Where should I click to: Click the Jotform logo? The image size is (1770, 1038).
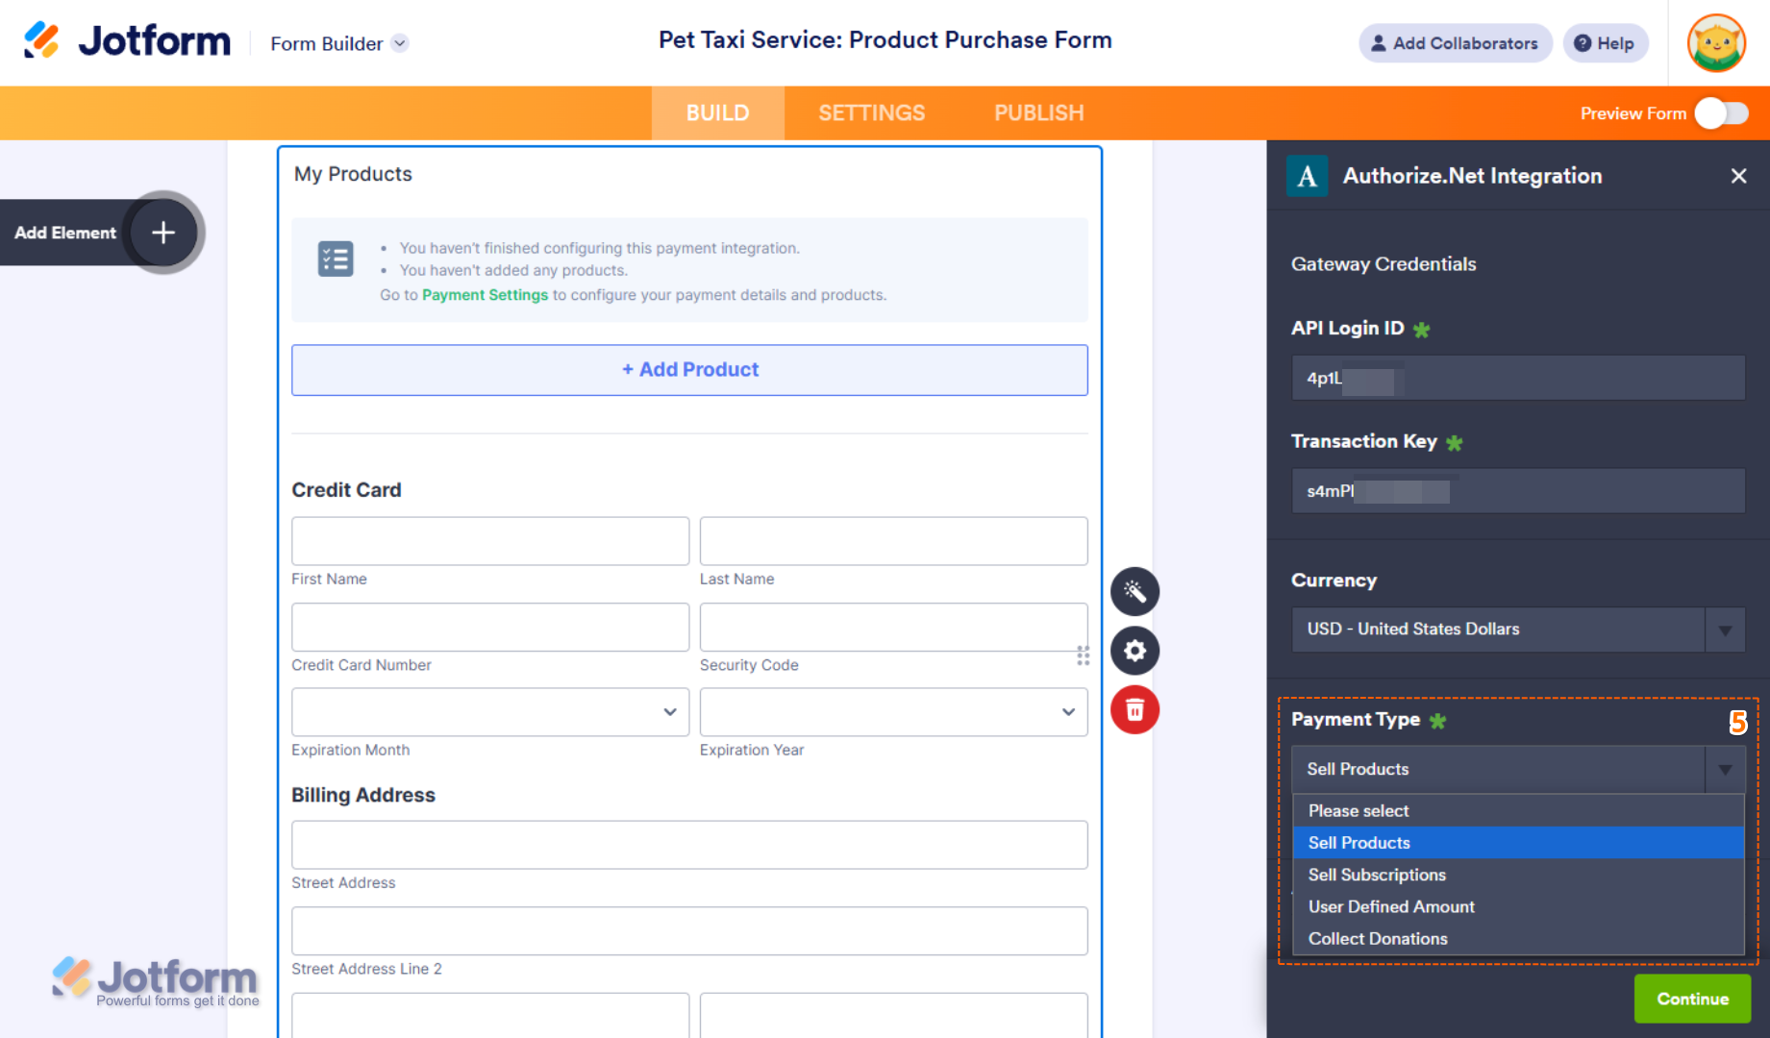point(126,40)
